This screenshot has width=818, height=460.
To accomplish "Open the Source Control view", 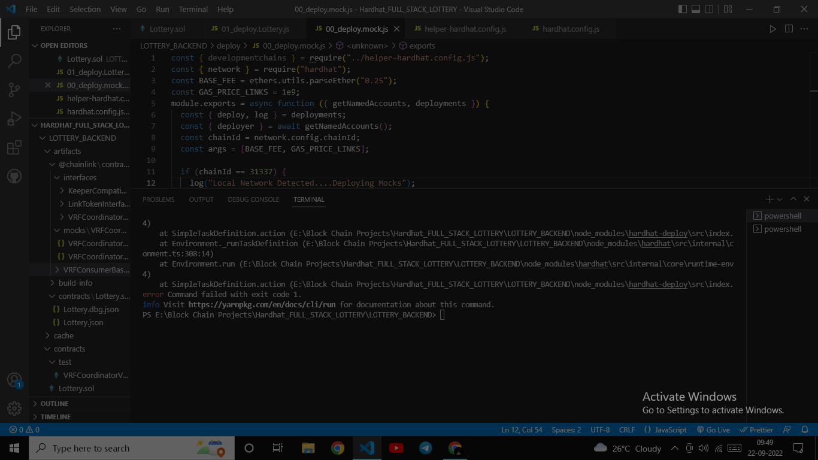I will 14,90.
